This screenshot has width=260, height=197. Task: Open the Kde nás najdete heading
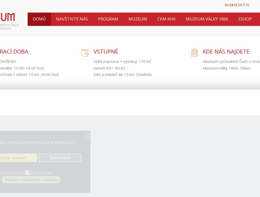[226, 52]
